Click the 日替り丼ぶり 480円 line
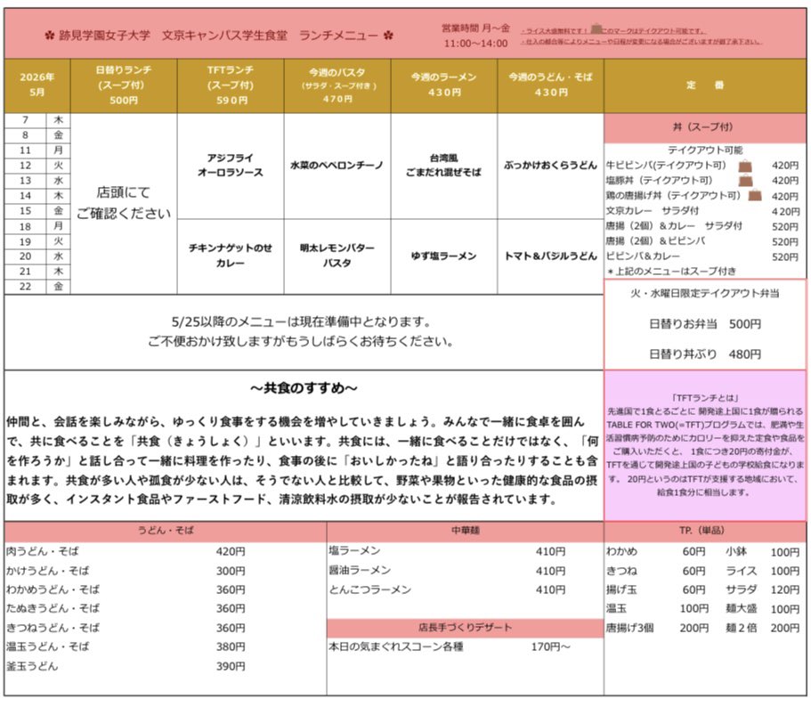Screen dimensions: 811x707 705,354
